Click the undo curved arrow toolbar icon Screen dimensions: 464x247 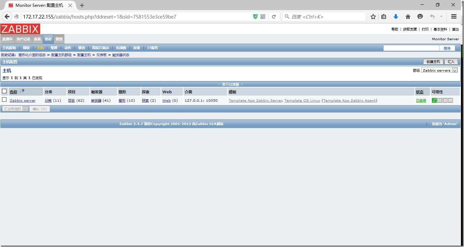432,17
